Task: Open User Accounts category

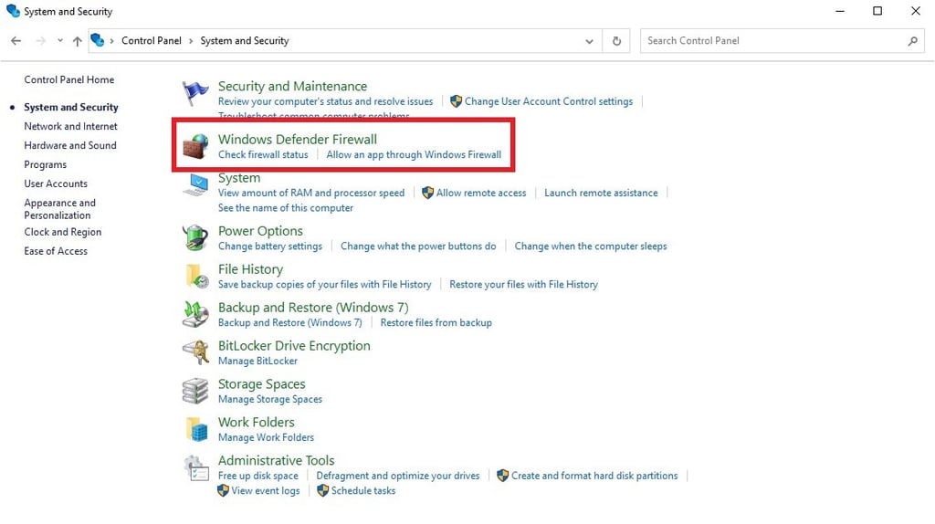Action: [56, 183]
